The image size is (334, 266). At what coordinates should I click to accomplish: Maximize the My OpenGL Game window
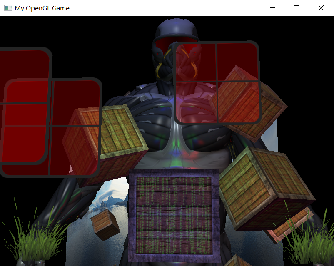[296, 8]
